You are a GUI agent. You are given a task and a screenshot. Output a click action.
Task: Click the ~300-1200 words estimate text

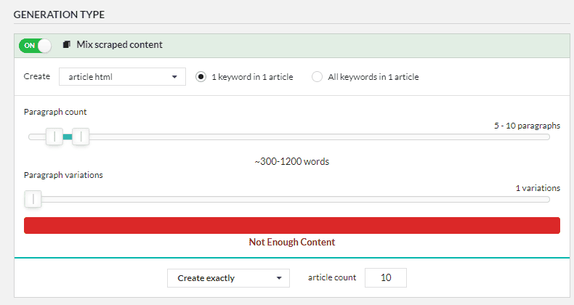point(292,162)
